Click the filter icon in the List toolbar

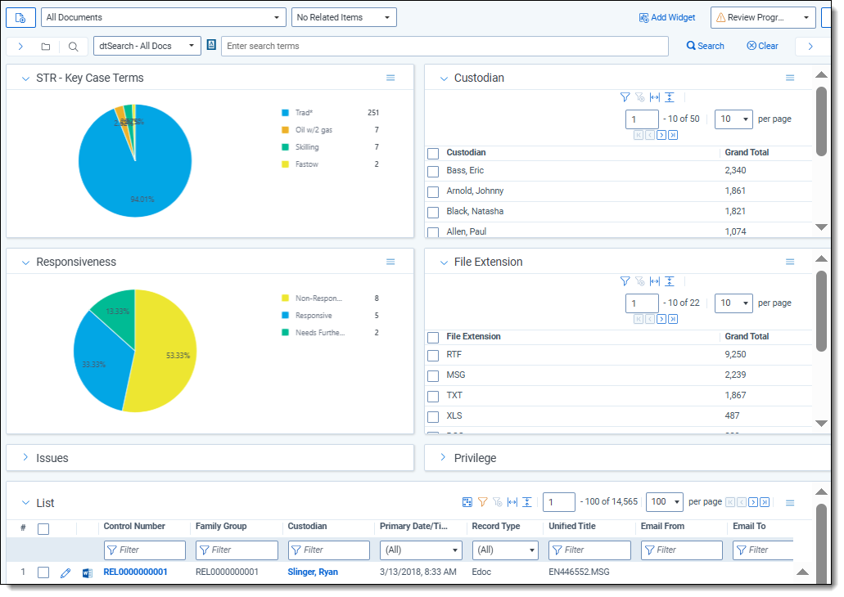pos(483,502)
